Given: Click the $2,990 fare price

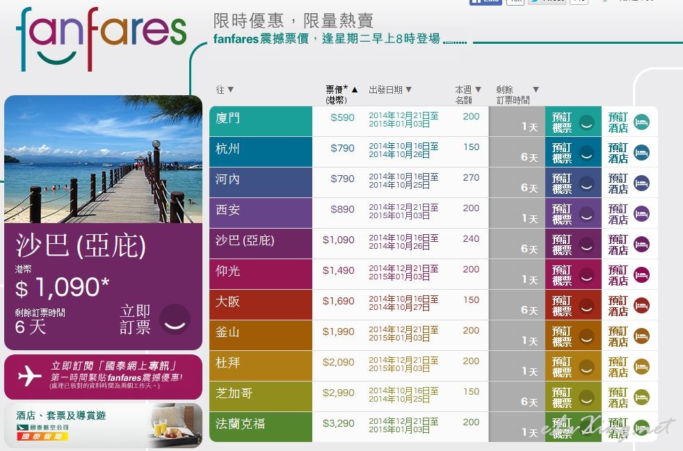Looking at the screenshot, I should click(x=339, y=393).
